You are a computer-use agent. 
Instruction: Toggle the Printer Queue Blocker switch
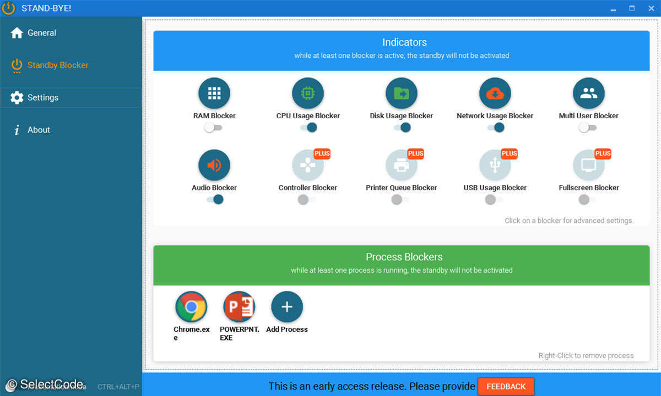point(400,200)
